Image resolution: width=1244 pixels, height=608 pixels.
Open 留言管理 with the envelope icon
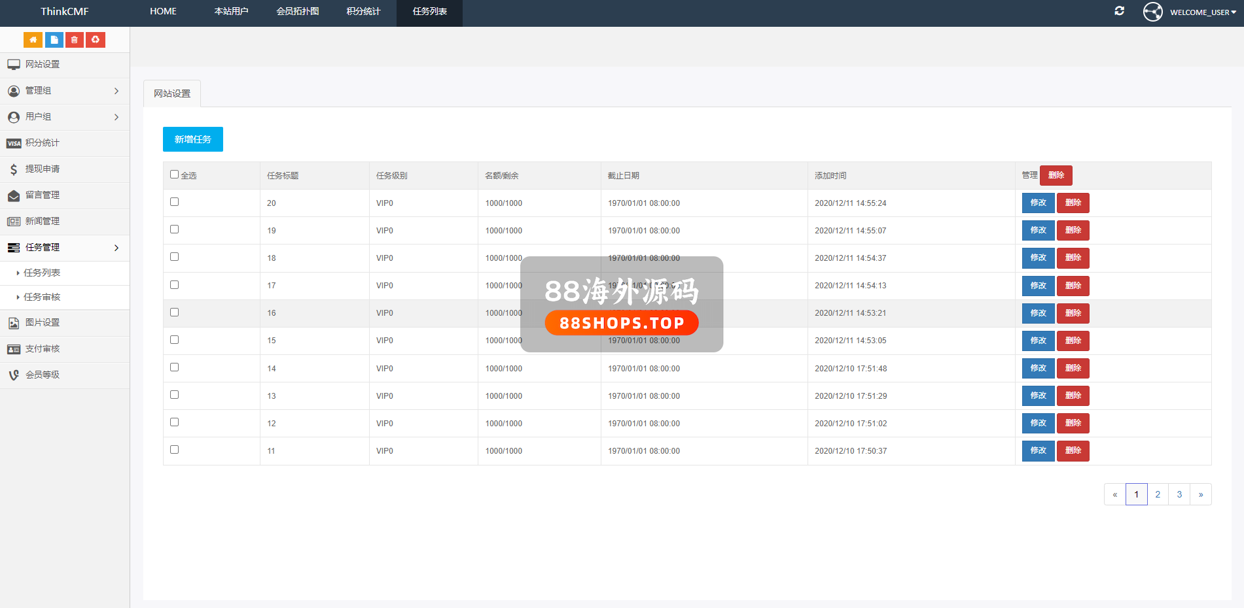(43, 195)
